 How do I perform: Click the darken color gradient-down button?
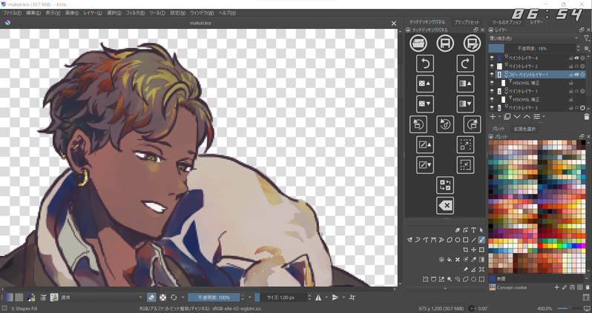465,104
